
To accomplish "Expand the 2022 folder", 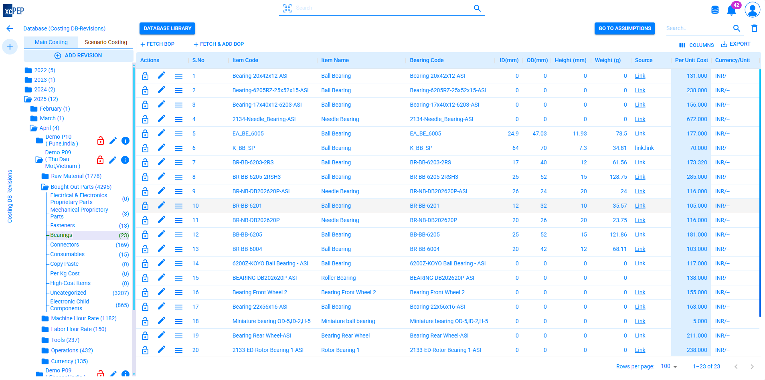I will 28,70.
